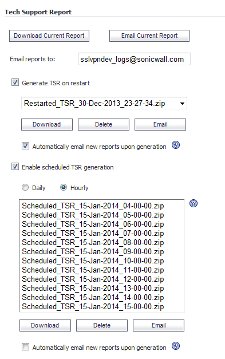Click Email button below scheduled TSR list
225x359 pixels.
[159, 325]
